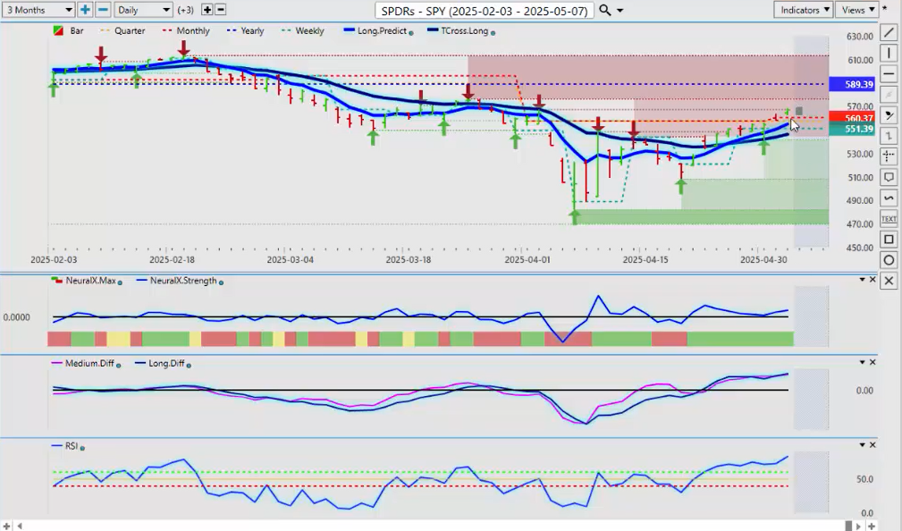Image resolution: width=902 pixels, height=531 pixels.
Task: Open the Daily interval dropdown
Action: click(144, 10)
